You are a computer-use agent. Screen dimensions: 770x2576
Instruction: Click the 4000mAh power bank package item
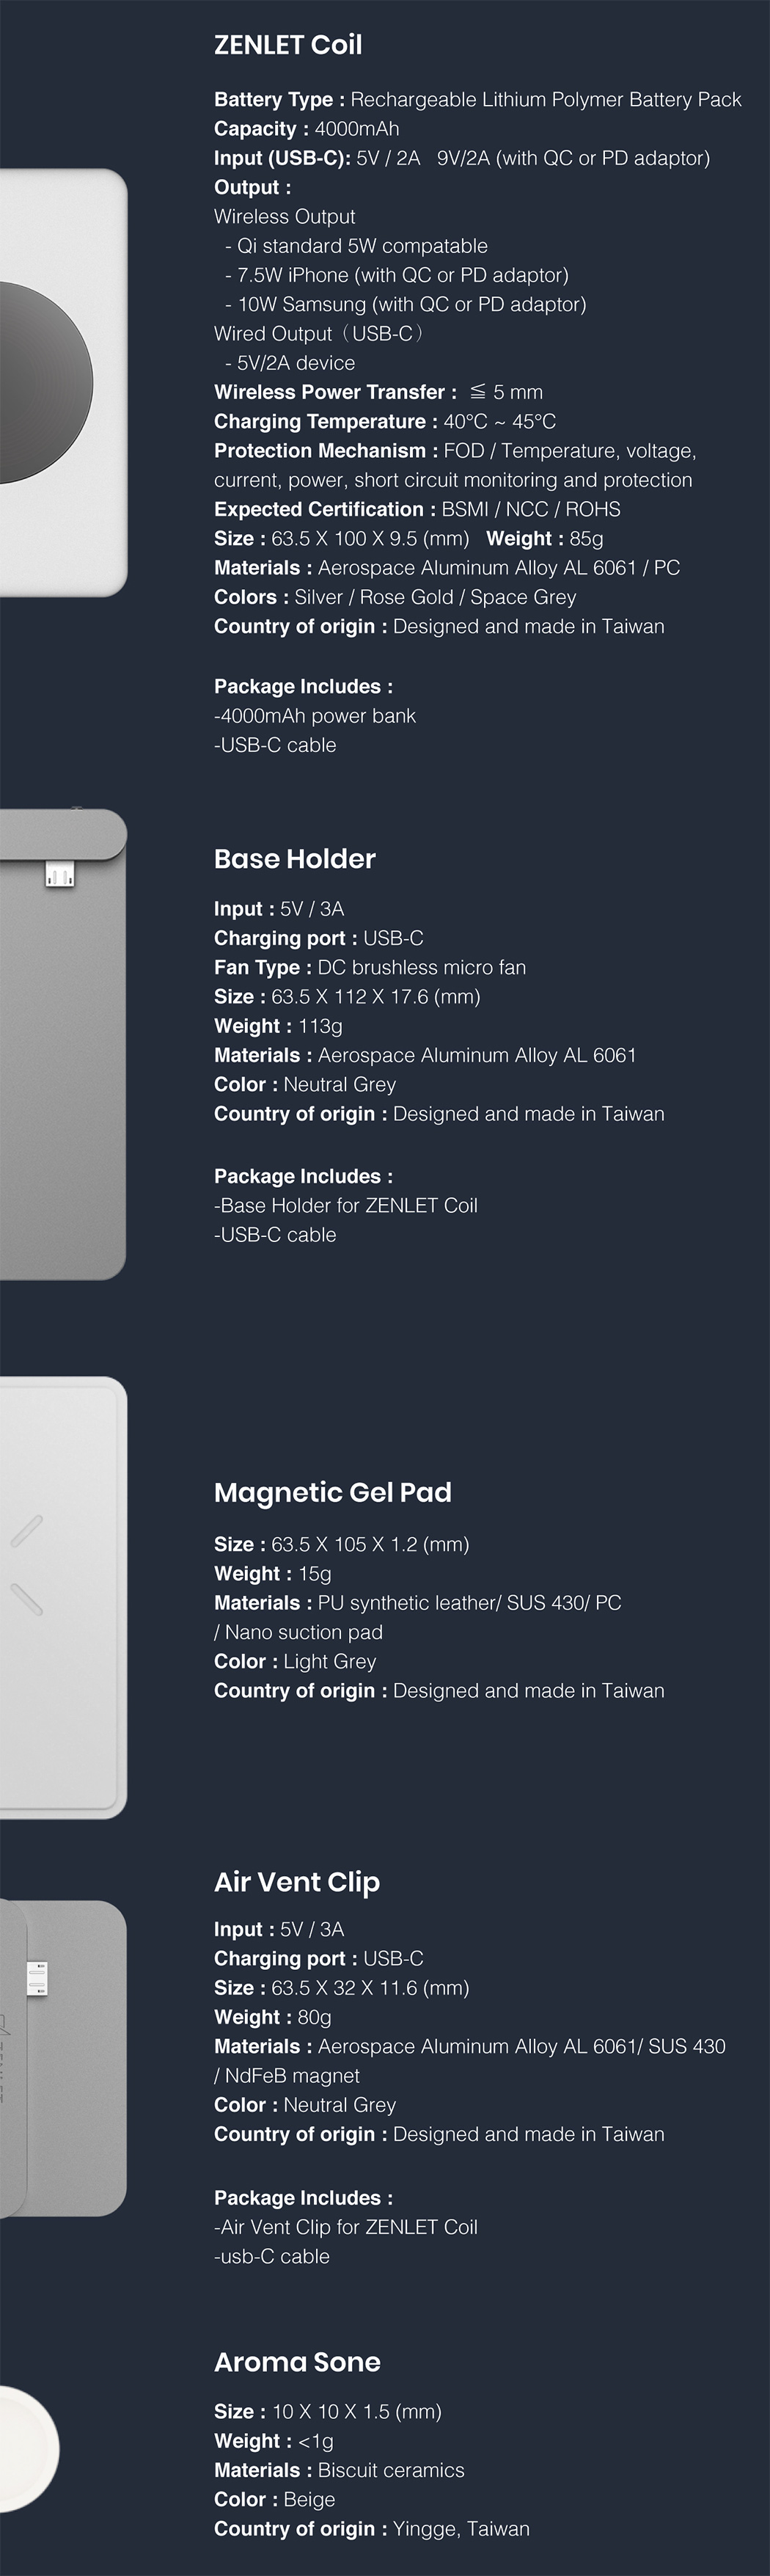(315, 716)
